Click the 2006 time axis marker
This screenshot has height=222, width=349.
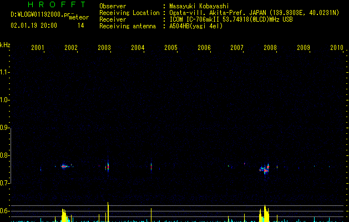(x=204, y=47)
